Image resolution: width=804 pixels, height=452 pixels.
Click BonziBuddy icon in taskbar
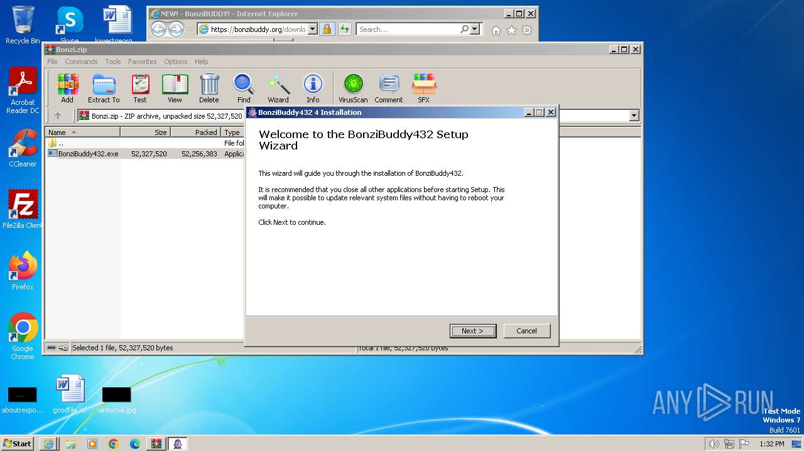tap(178, 444)
